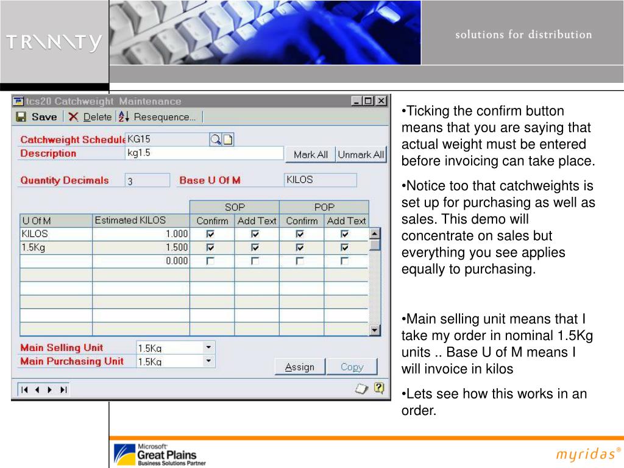Viewport: 624px width, 468px height.
Task: Go to the previous record arrow
Action: tap(37, 389)
